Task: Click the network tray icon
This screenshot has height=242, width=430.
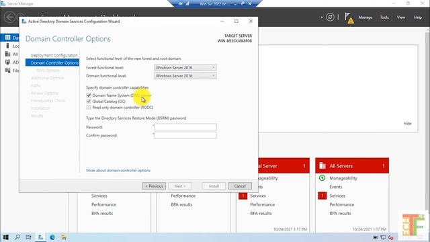Action: click(383, 237)
